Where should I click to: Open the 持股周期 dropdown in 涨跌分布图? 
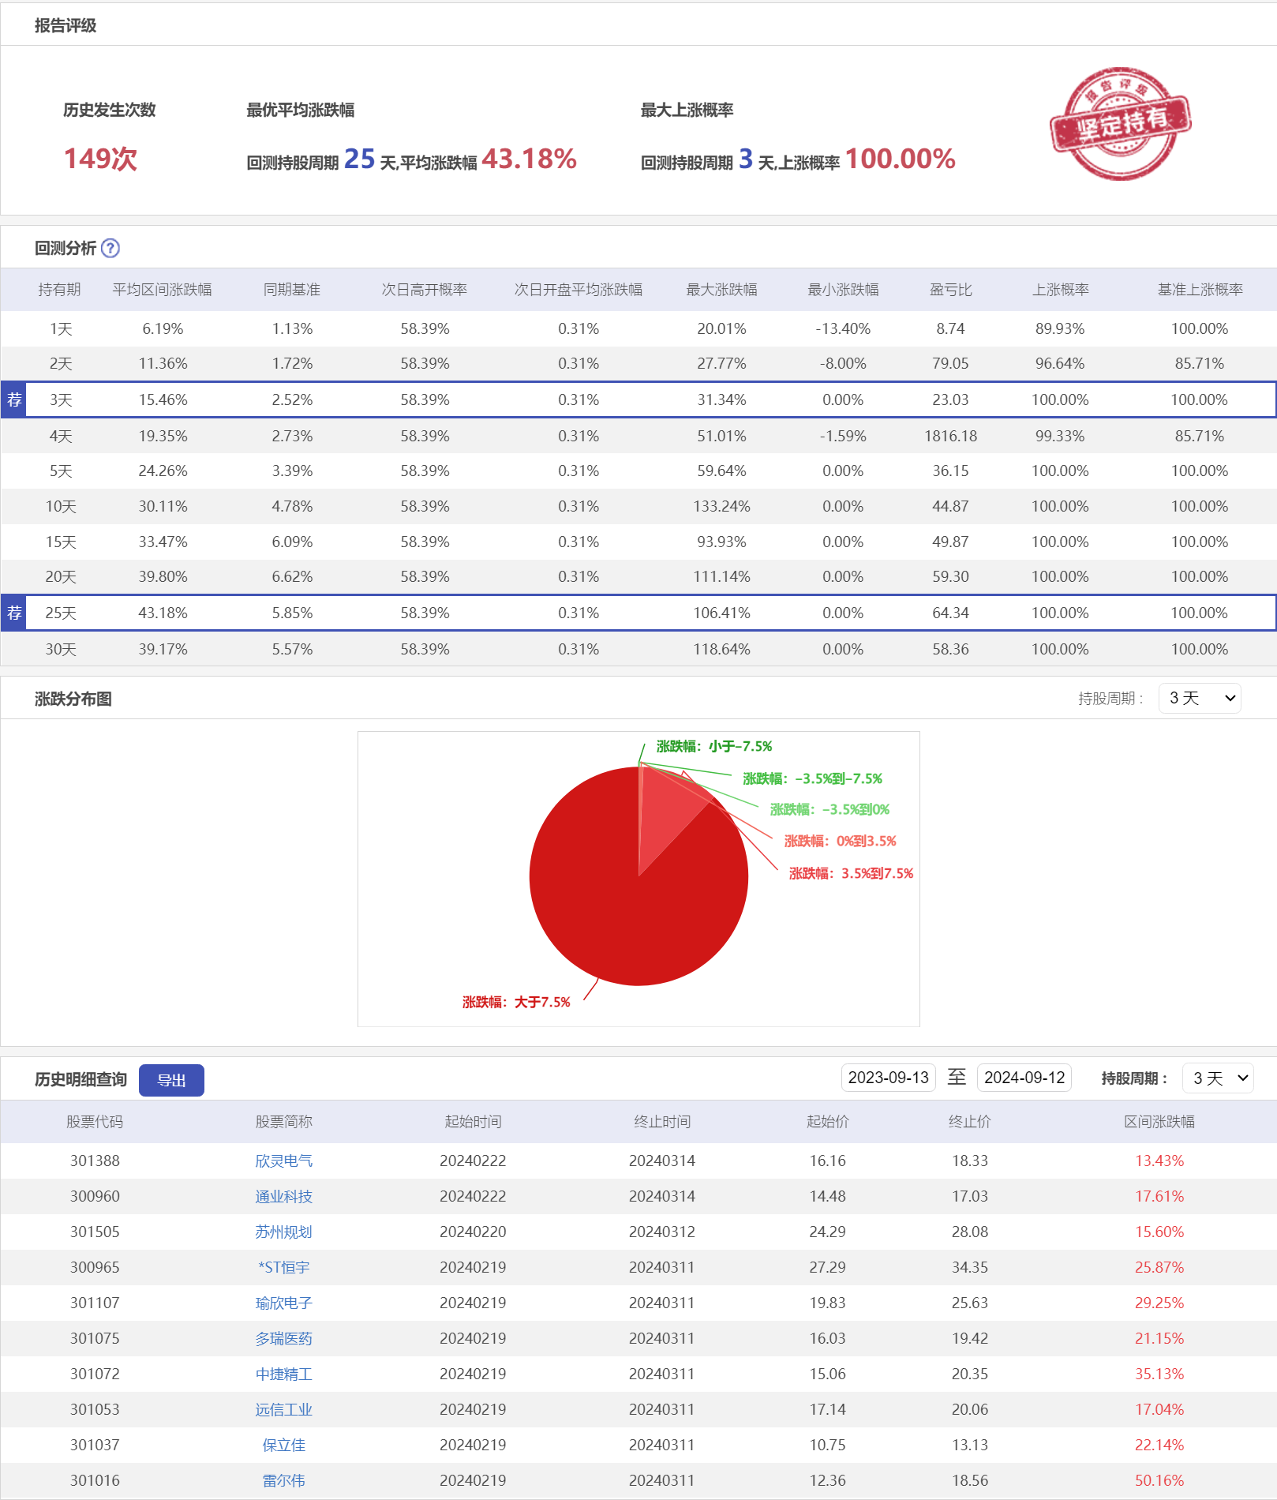1200,699
